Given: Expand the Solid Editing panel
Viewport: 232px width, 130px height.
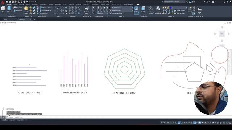Looking at the screenshot, I should pos(43,16).
